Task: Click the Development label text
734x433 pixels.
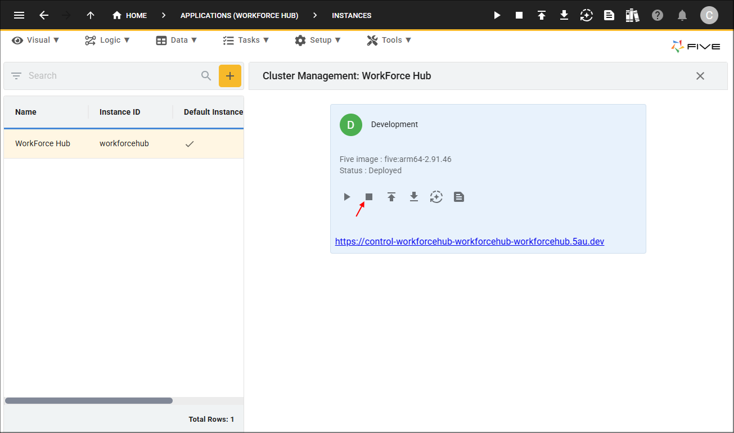Action: pos(395,124)
